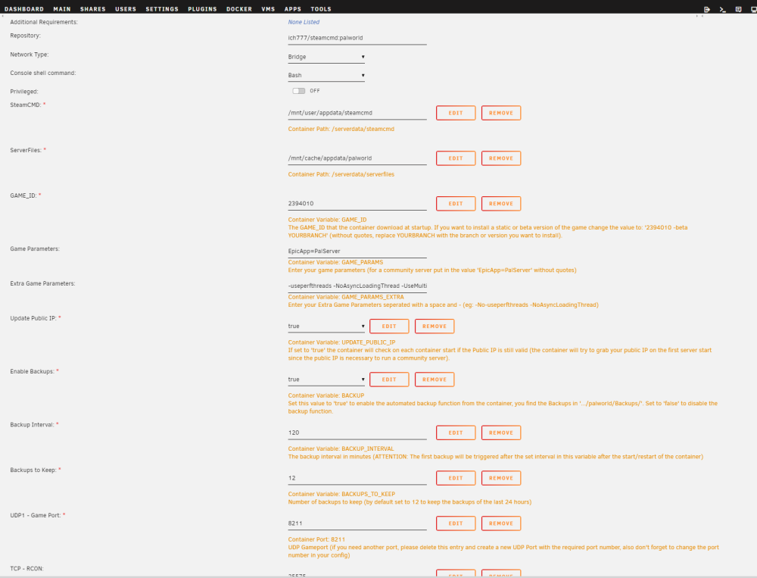Remove the GAME_ID variable
757x578 pixels.
[x=501, y=204]
